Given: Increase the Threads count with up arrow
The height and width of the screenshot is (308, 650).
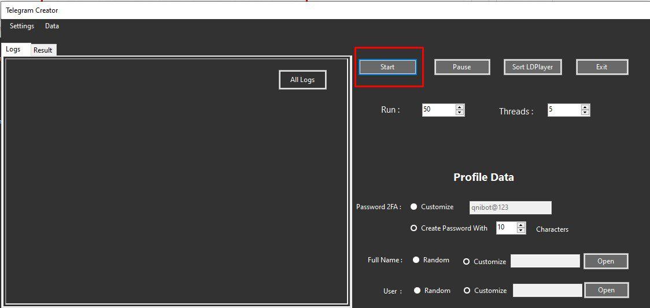Looking at the screenshot, I should [x=585, y=107].
